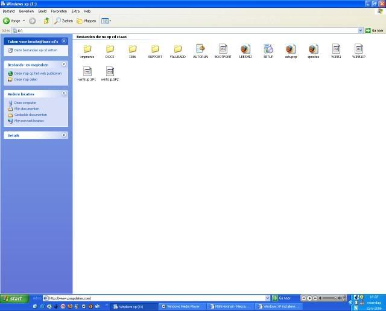Image resolution: width=386 pixels, height=311 pixels.
Task: Open the Vorige history dropdown arrow
Action: (x=24, y=21)
